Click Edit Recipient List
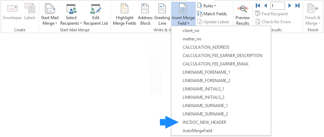 pos(96,15)
